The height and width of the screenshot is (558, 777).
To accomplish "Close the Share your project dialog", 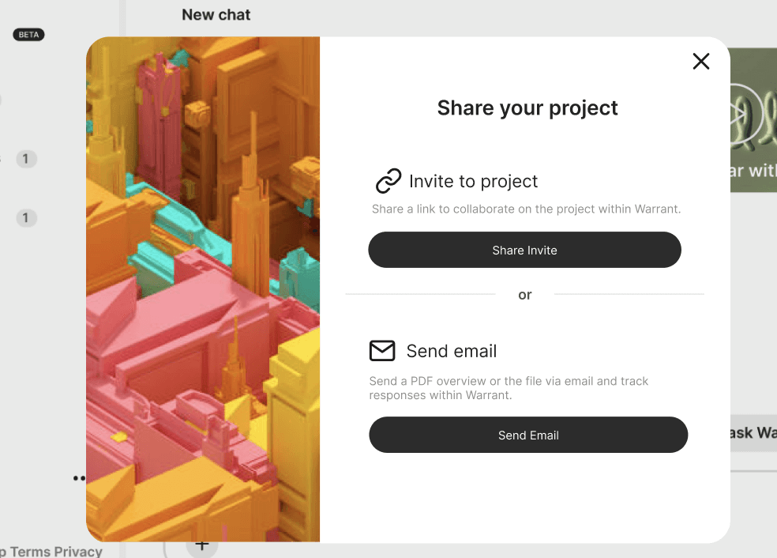I will click(700, 62).
